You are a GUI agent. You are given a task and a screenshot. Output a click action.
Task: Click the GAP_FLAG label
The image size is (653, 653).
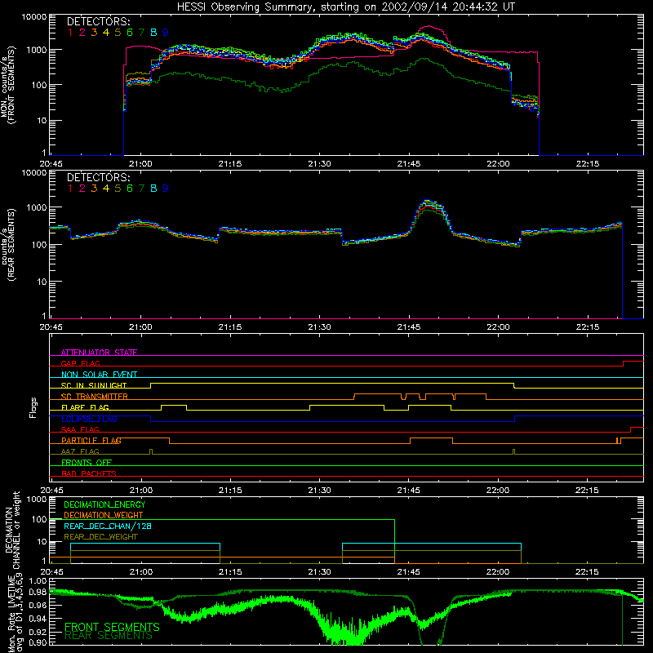point(80,363)
